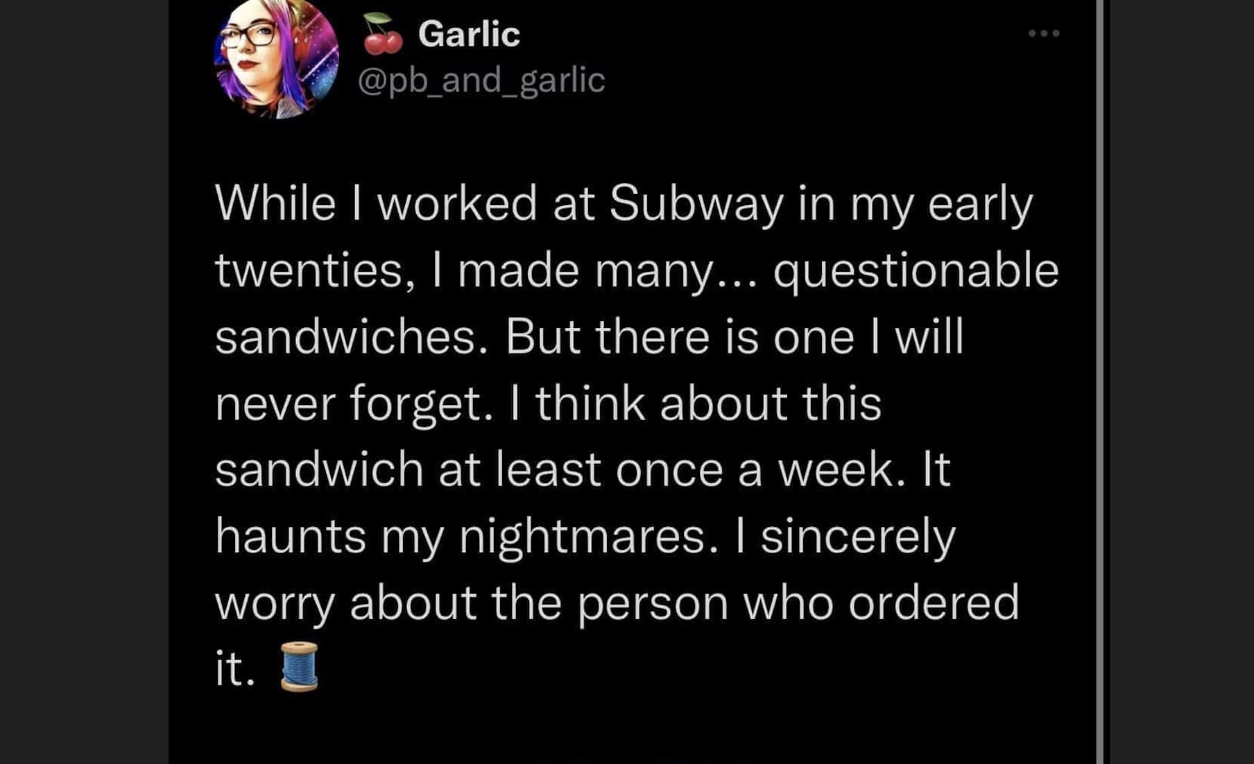Click the word "ordered" in the tweet
The image size is (1254, 764).
934,603
